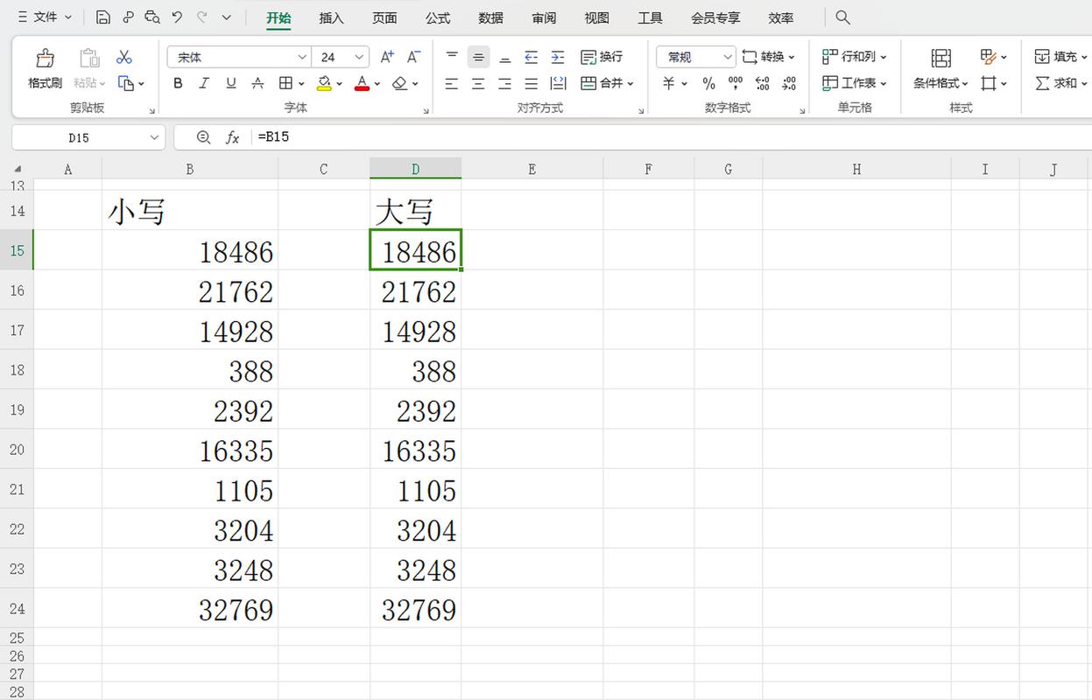Toggle Underline formatting

(231, 83)
